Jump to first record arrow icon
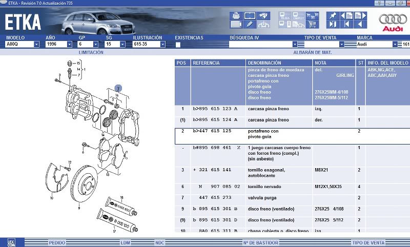 point(347,24)
